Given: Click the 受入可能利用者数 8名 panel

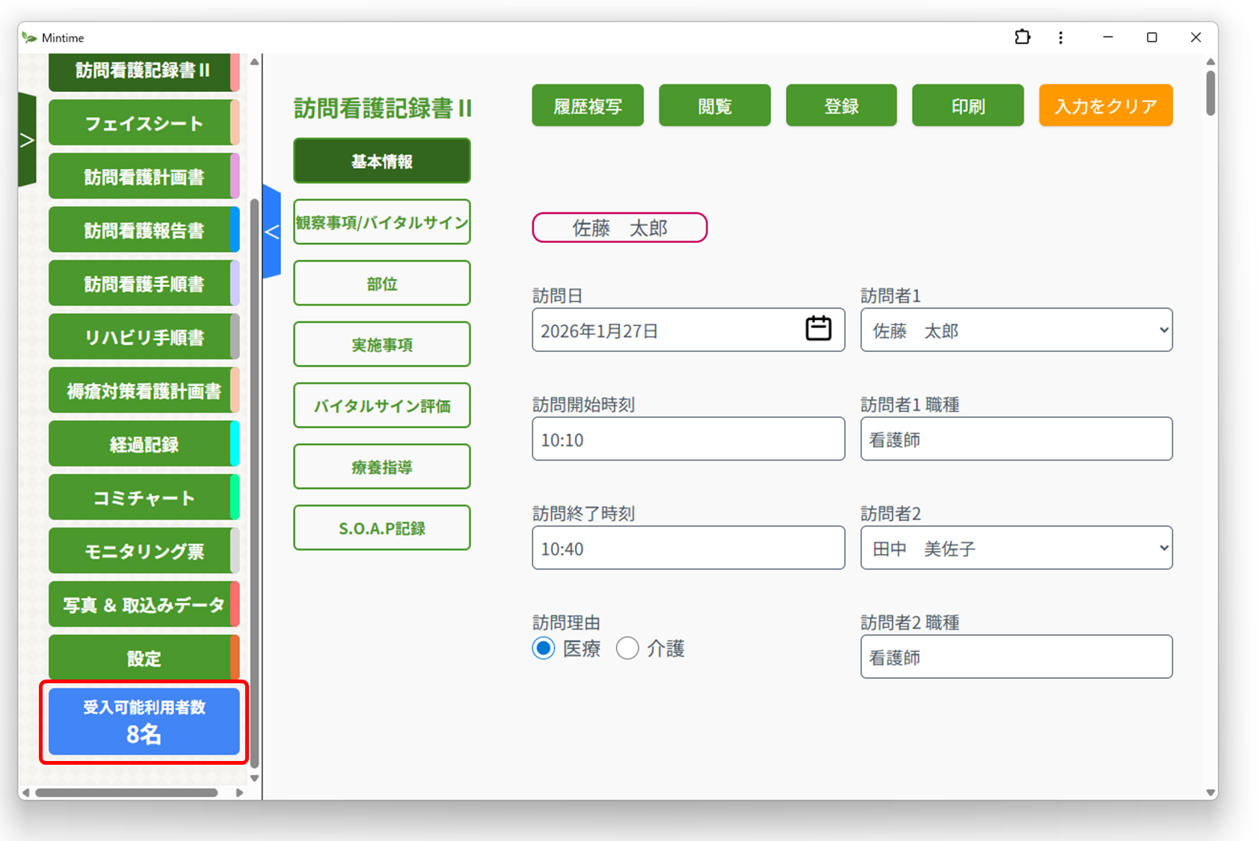Looking at the screenshot, I should (143, 721).
